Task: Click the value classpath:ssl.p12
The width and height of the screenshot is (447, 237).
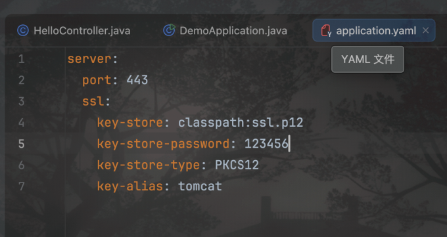Action: click(241, 123)
